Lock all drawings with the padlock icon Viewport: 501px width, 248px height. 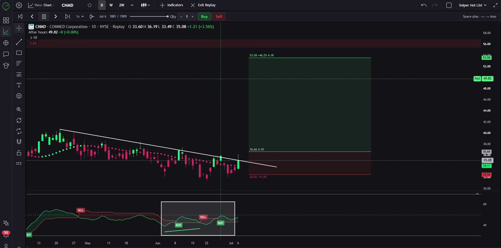tap(19, 152)
